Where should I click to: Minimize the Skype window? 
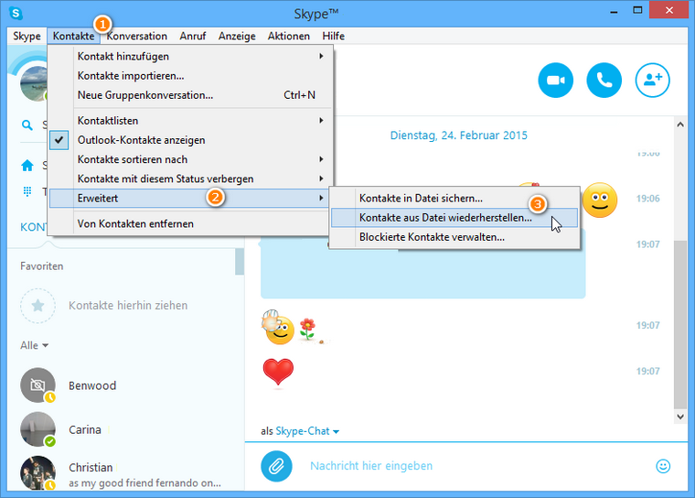click(x=614, y=11)
